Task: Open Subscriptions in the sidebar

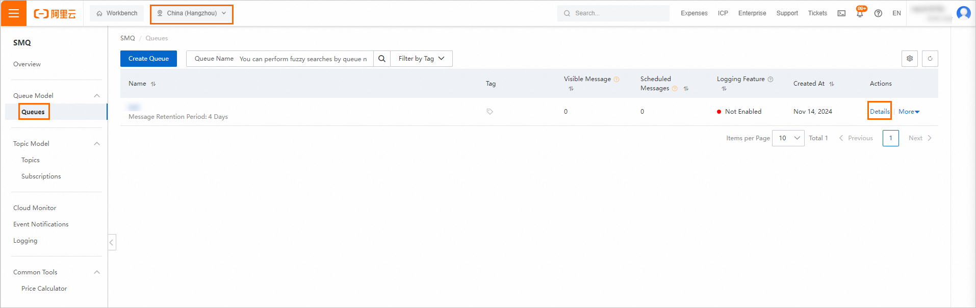Action: [41, 176]
